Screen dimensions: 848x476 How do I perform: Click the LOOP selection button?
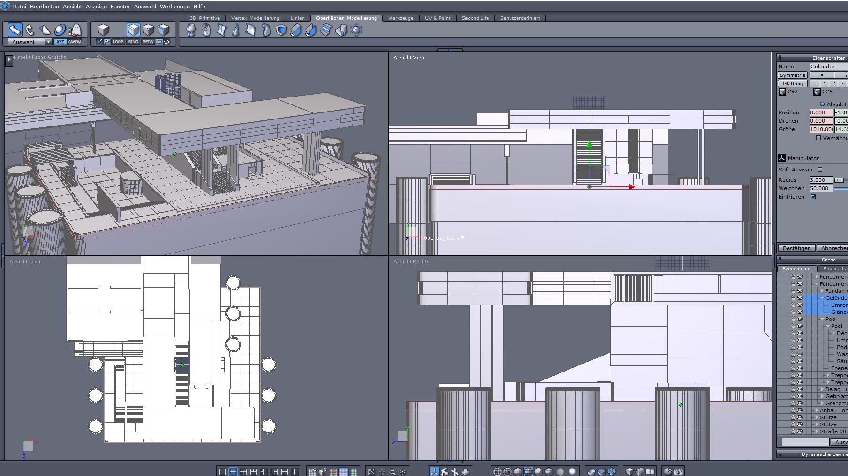tap(118, 42)
